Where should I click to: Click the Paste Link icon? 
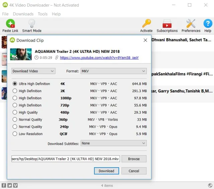point(10,24)
